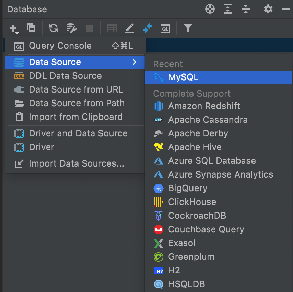Screen dimensions: 293x292
Task: Select Import from Clipboard
Action: tap(75, 117)
